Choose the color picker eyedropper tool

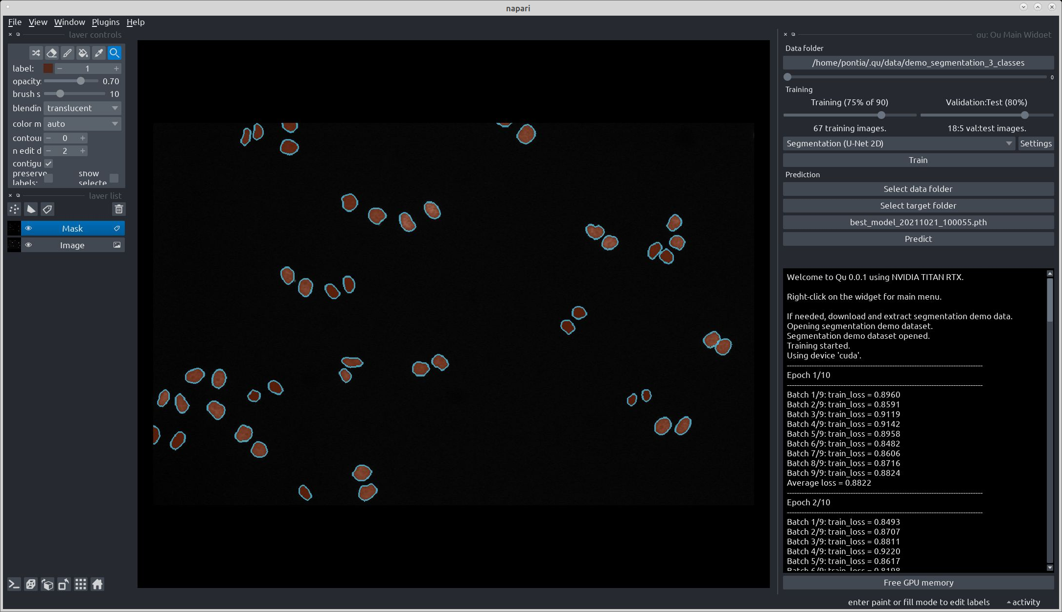(99, 53)
